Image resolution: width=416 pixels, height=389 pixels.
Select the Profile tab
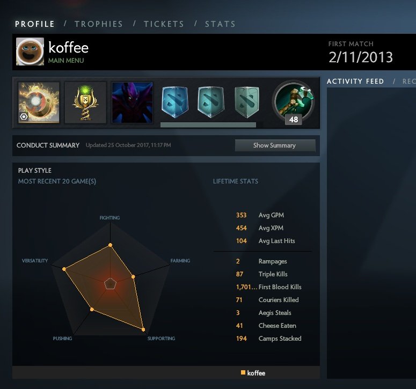(35, 24)
